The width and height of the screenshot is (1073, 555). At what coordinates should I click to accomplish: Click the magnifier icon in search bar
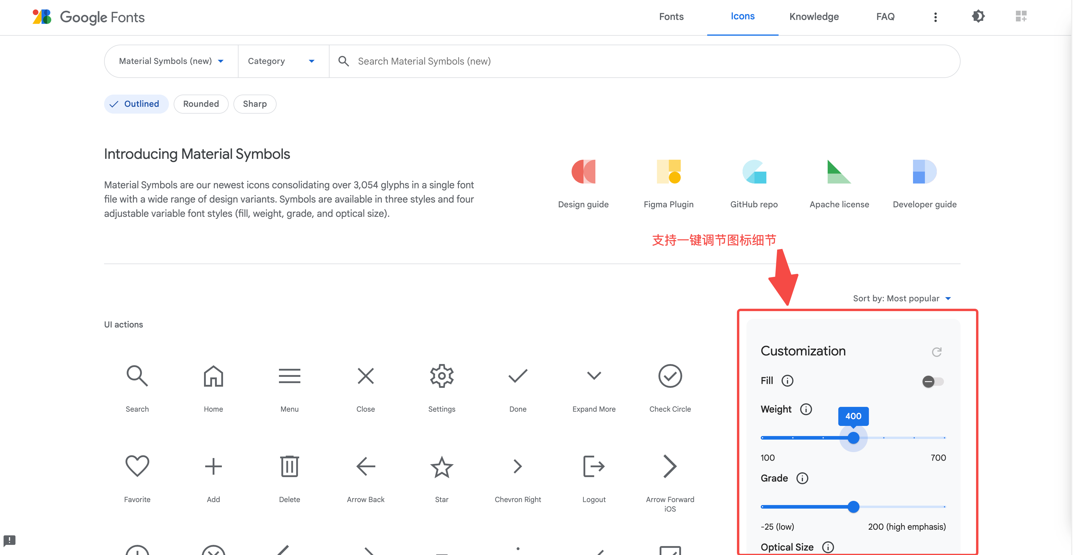pos(343,61)
